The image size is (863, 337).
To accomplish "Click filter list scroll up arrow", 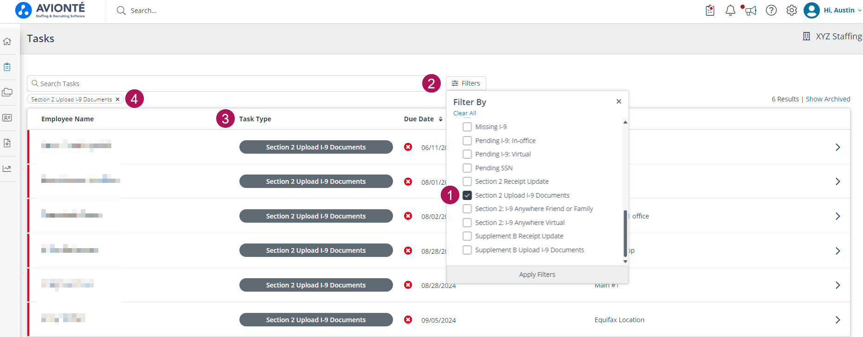I will (x=625, y=122).
